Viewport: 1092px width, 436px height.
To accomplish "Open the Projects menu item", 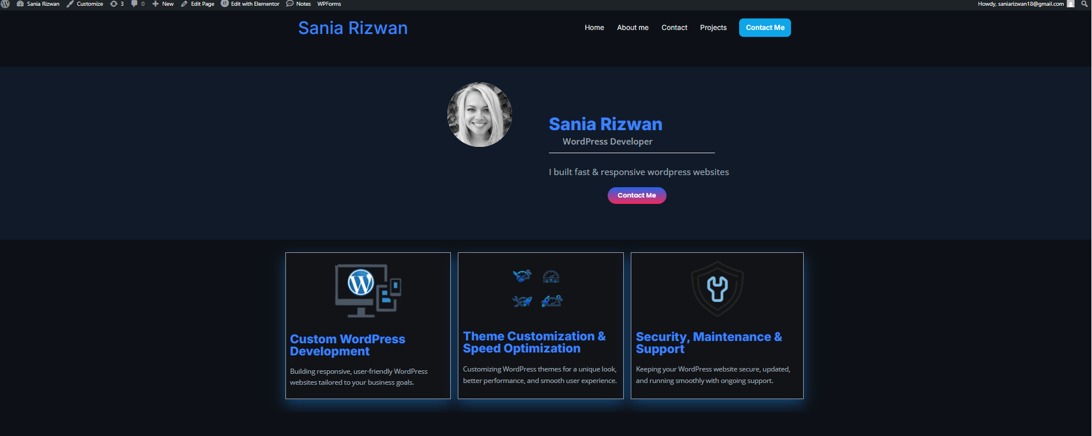I will (x=713, y=28).
